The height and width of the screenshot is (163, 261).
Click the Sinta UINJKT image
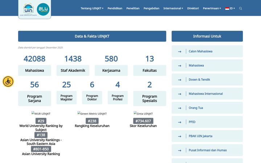pos(143,113)
